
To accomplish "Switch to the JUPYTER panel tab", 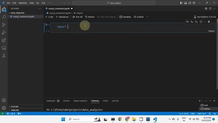I will click(x=115, y=101).
